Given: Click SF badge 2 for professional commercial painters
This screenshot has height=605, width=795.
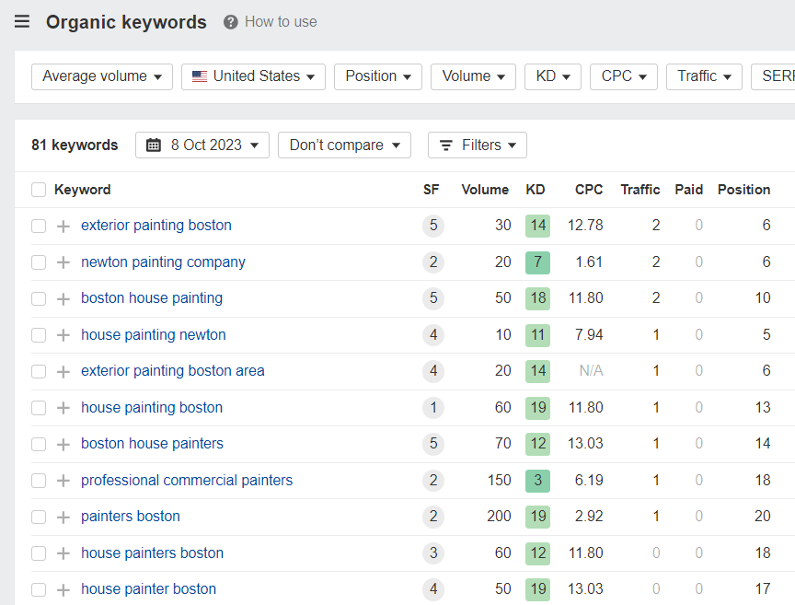Looking at the screenshot, I should (433, 480).
